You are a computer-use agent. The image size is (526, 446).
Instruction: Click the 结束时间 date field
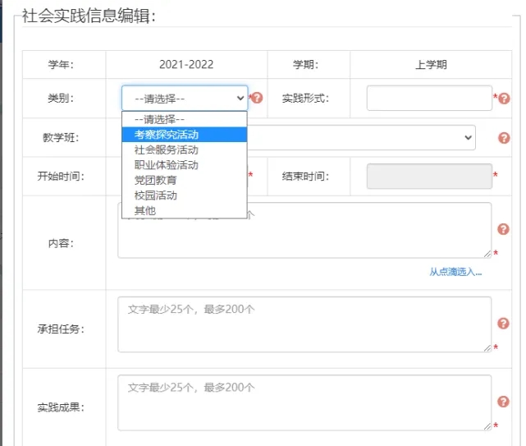(428, 176)
